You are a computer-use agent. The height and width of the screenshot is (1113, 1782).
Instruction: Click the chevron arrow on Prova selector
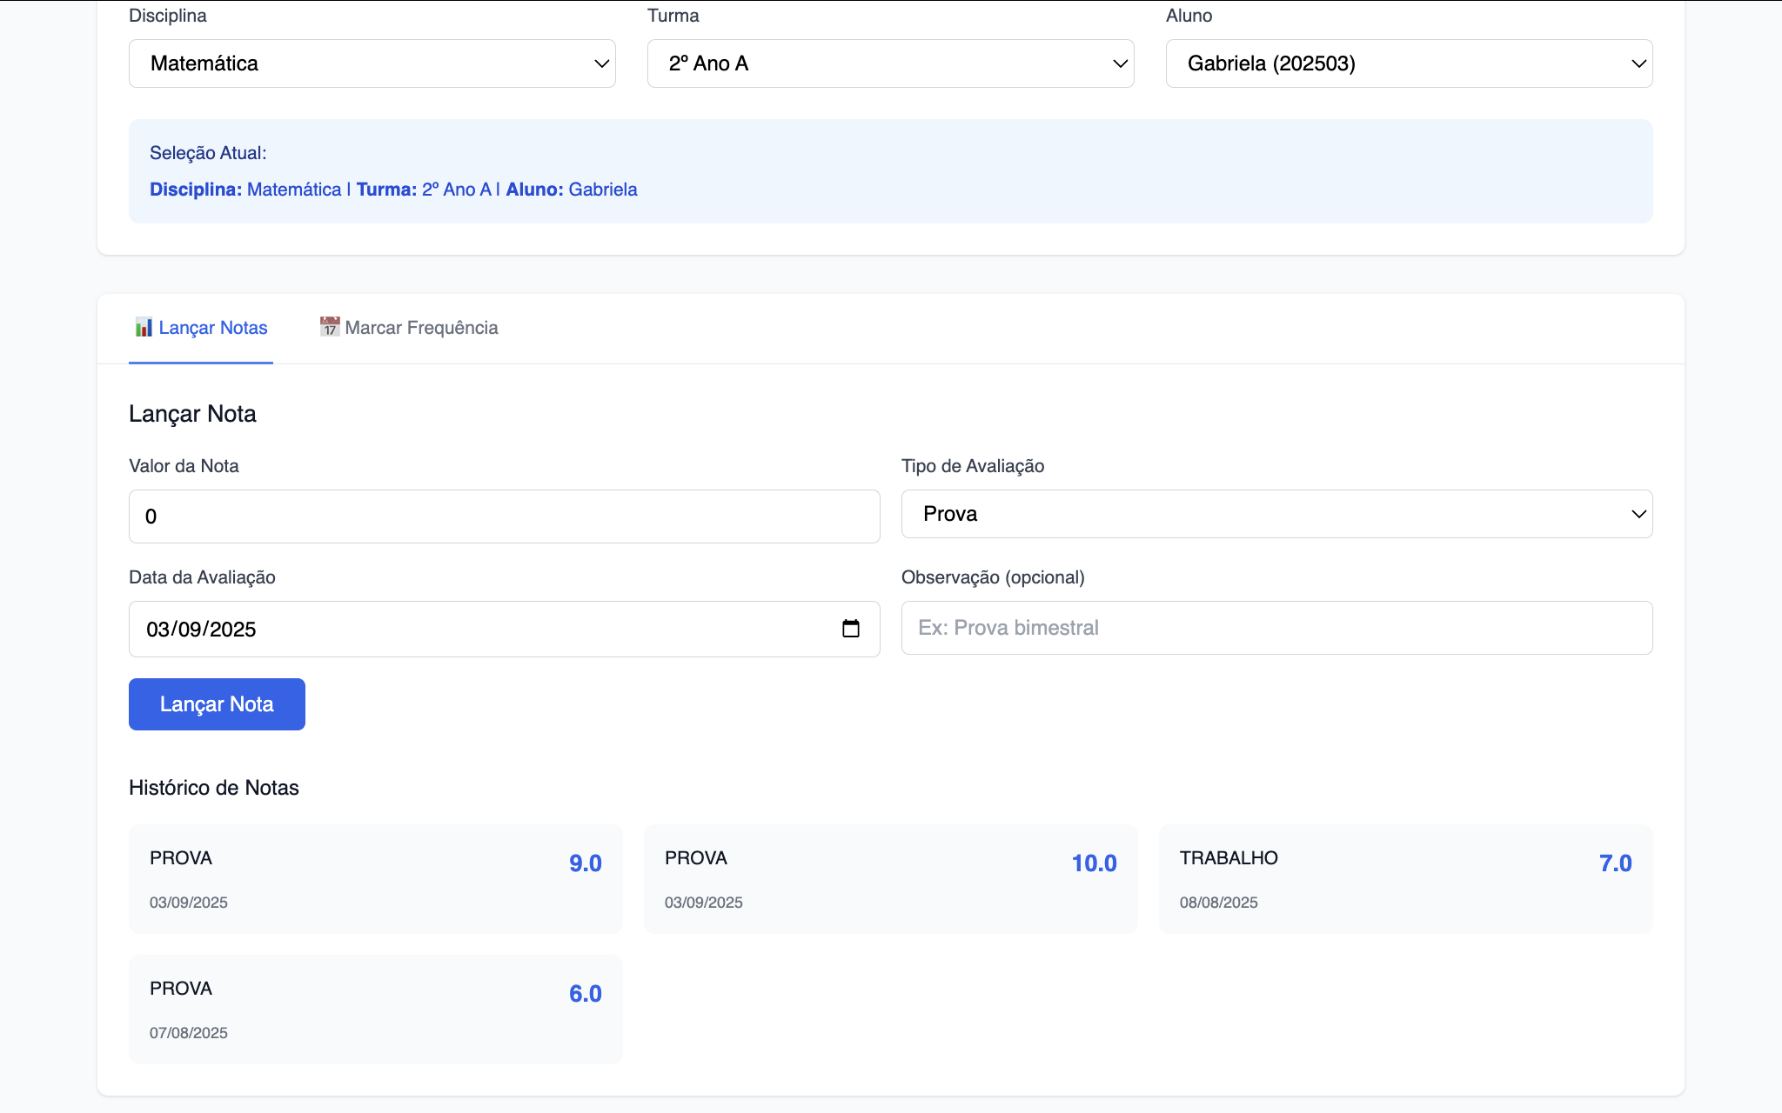tap(1638, 514)
